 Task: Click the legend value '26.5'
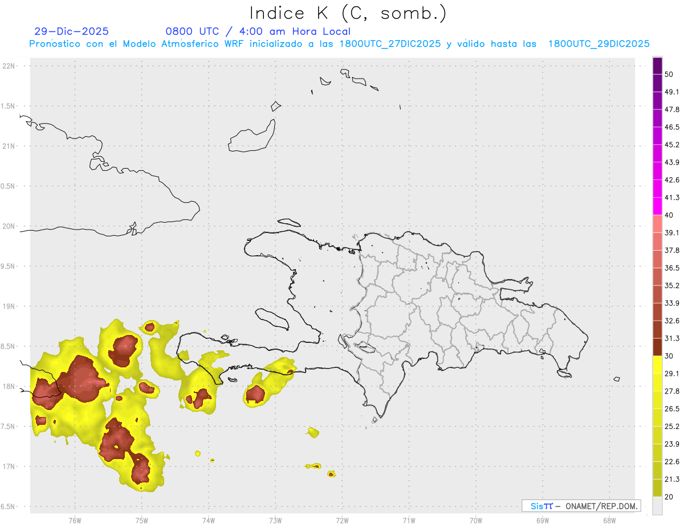pos(672,409)
